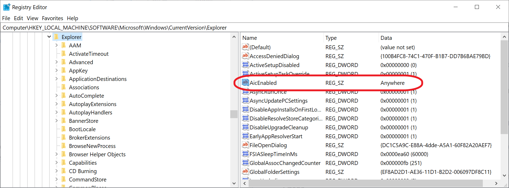The image size is (509, 188).
Task: Click the FSIASleepTimeInMs DWORD icon
Action: pos(245,154)
